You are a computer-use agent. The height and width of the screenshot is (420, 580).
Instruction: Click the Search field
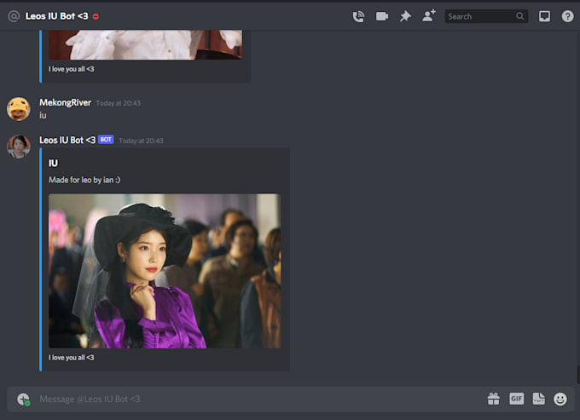pos(486,16)
